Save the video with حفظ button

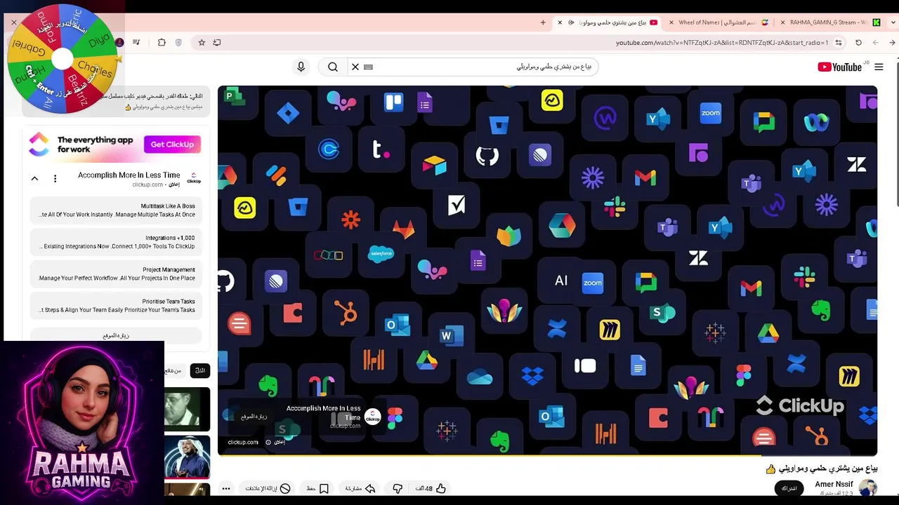[317, 488]
